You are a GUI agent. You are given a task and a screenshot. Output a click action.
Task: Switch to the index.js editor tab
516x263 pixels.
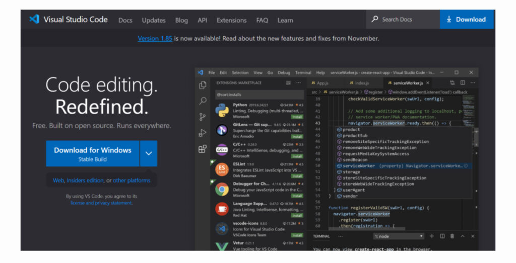click(361, 83)
